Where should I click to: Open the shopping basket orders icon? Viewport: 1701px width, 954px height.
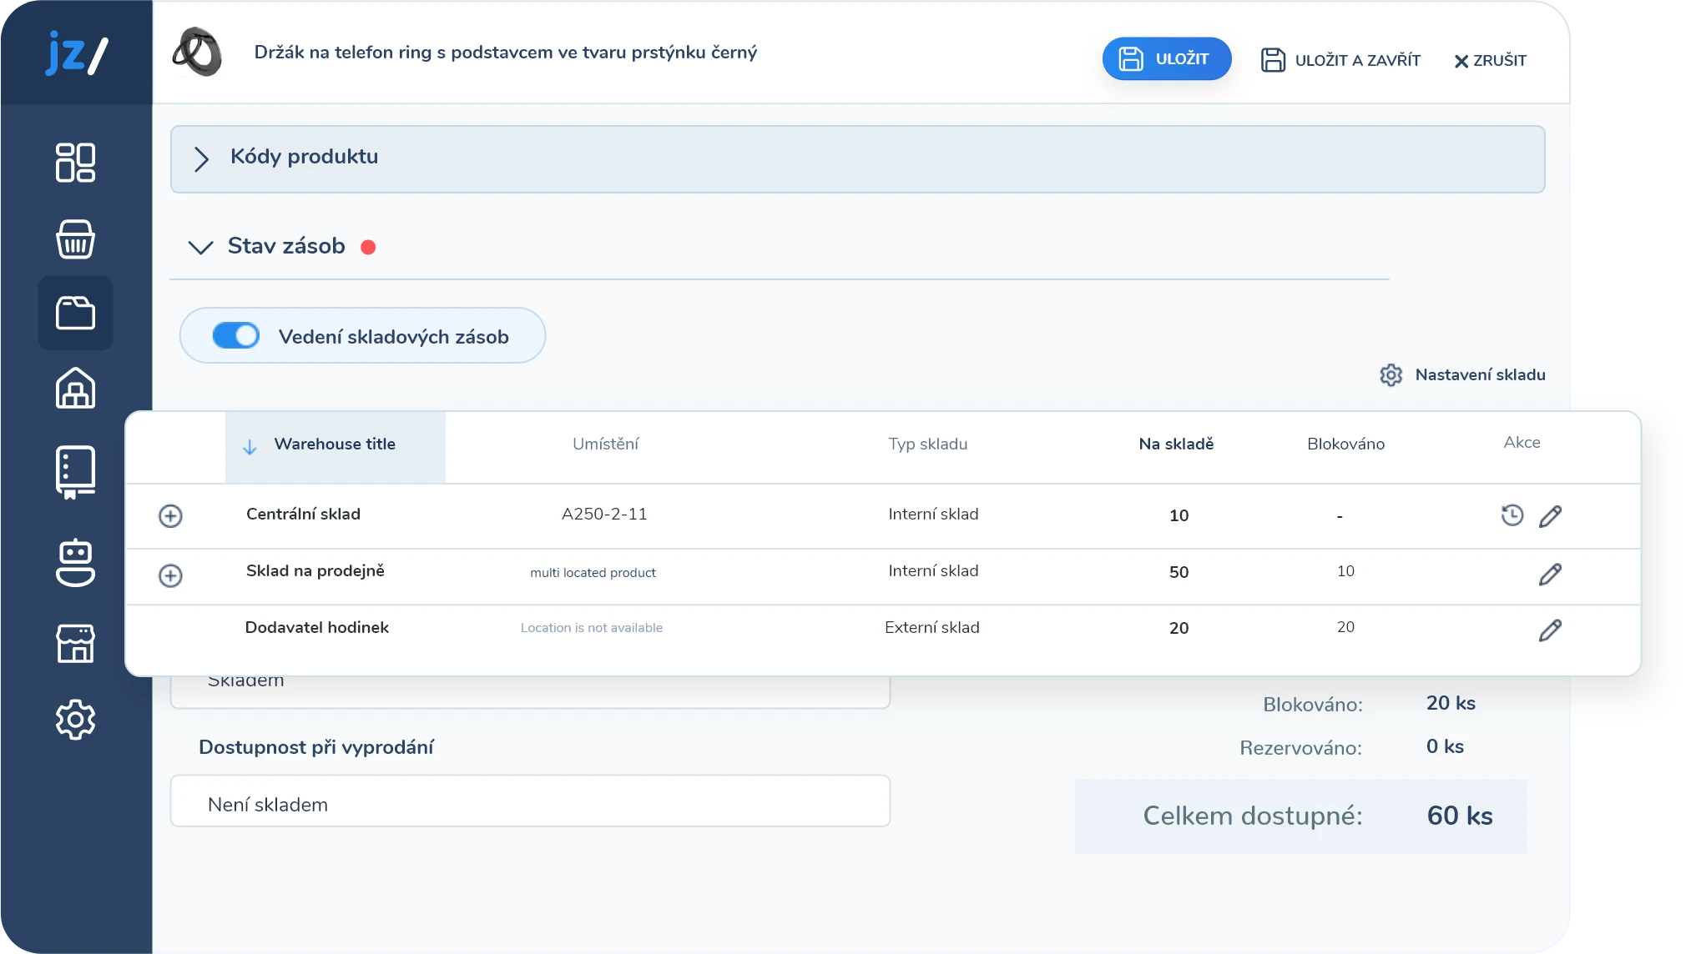point(75,239)
